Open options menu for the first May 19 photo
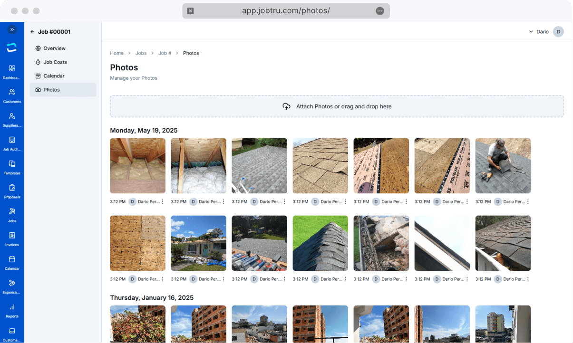 coord(163,202)
